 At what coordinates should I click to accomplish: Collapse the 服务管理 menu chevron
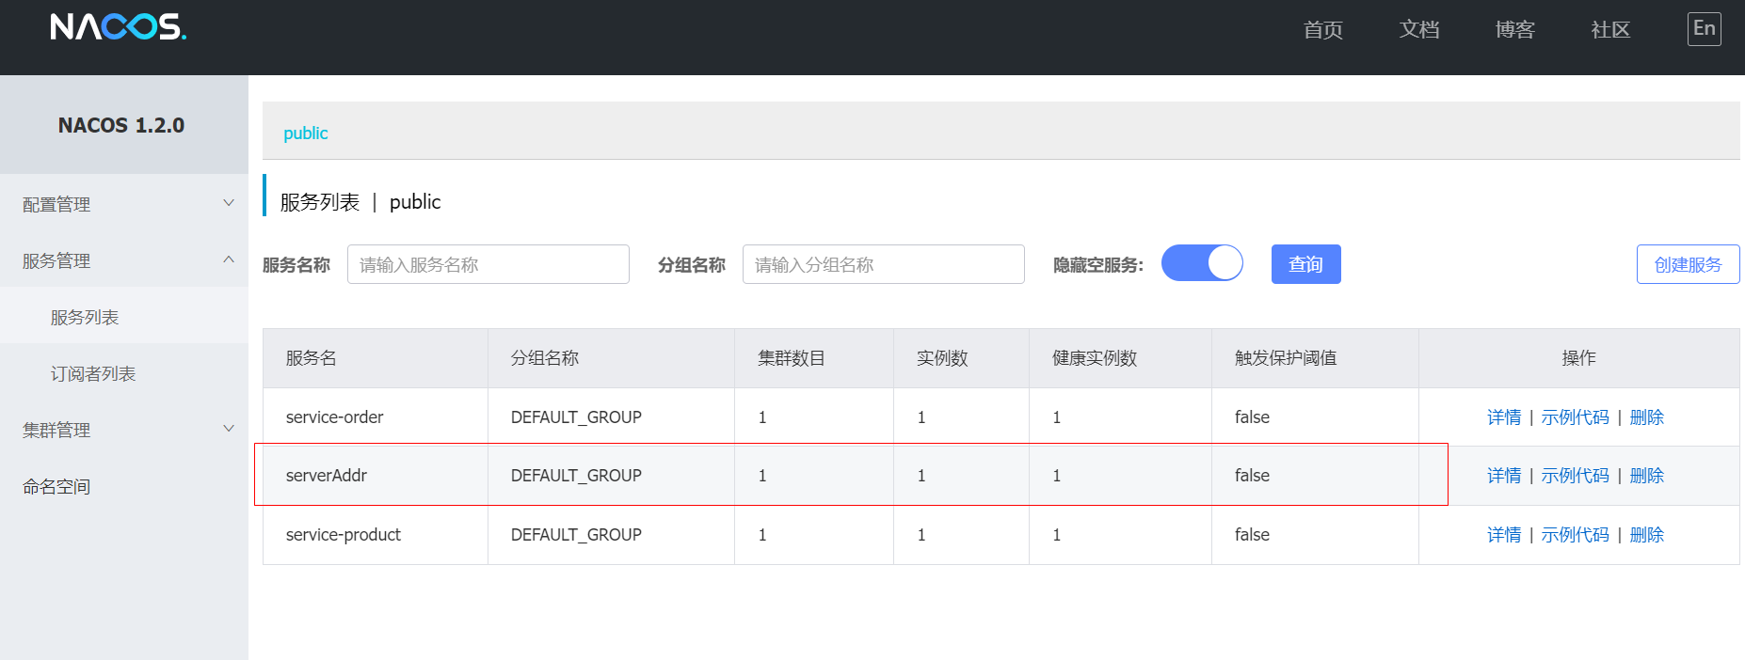229,259
